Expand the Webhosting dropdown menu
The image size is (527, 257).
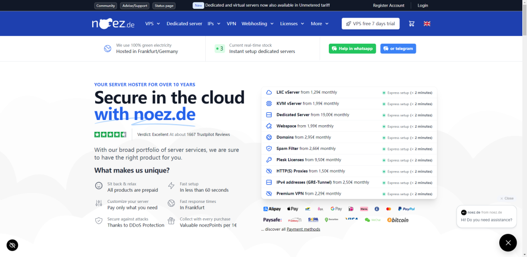(258, 24)
